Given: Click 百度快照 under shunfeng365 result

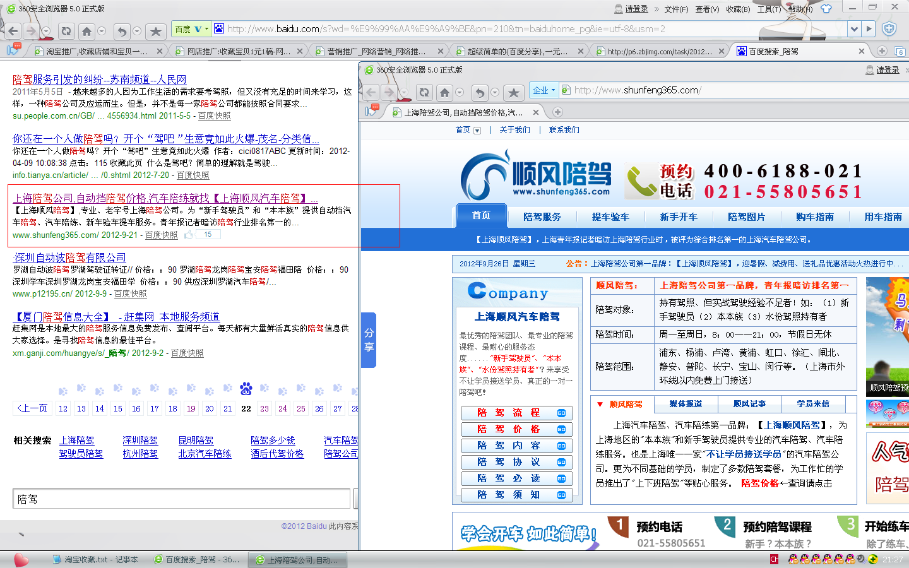Looking at the screenshot, I should pos(162,235).
